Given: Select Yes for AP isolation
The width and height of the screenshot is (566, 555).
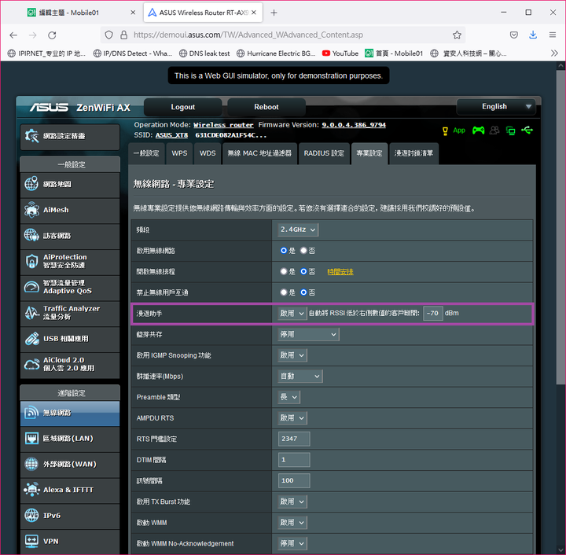Looking at the screenshot, I should click(x=284, y=292).
